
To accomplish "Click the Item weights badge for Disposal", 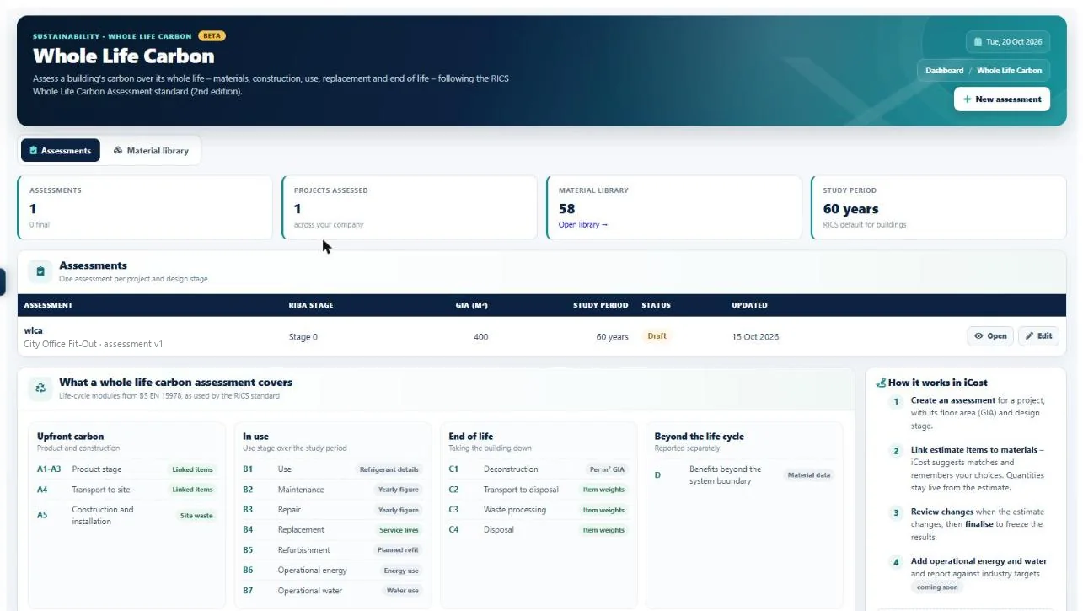I will click(603, 530).
